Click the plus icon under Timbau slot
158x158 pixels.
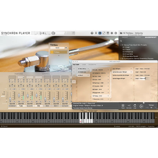[58, 55]
